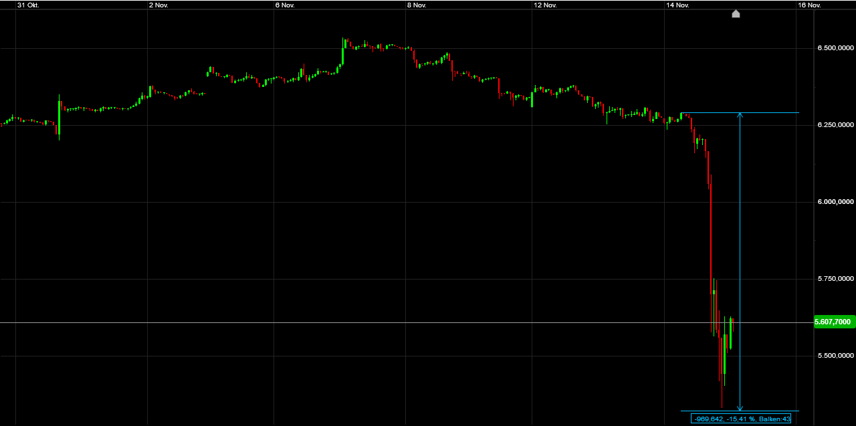Viewport: 856px width, 426px height.
Task: Click the 2 Nov. date label
Action: (x=159, y=5)
